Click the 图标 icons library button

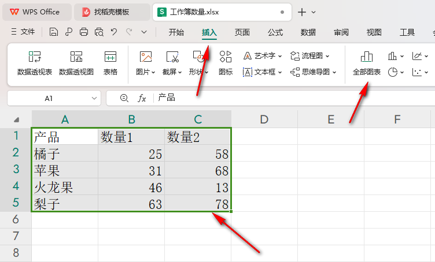(226, 57)
